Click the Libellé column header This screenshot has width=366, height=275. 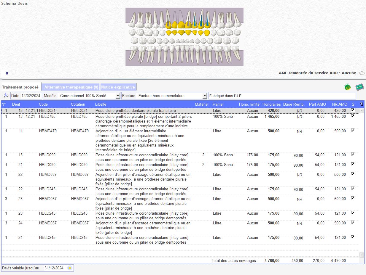101,104
